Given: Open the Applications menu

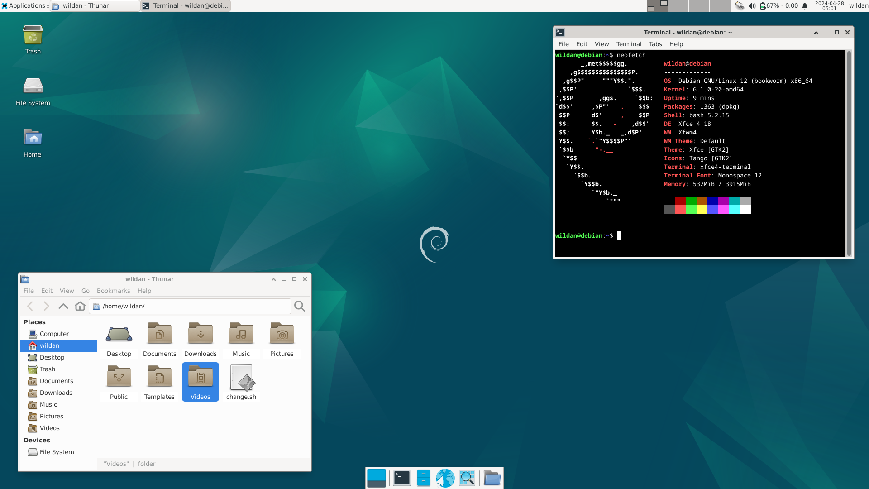Looking at the screenshot, I should pyautogui.click(x=24, y=6).
